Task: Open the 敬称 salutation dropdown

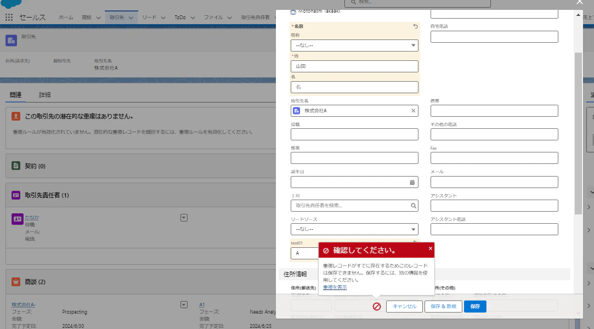Action: [354, 46]
